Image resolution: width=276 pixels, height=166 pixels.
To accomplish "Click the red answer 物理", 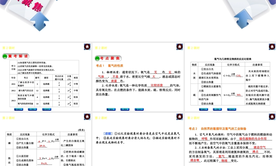I will click(x=224, y=160).
